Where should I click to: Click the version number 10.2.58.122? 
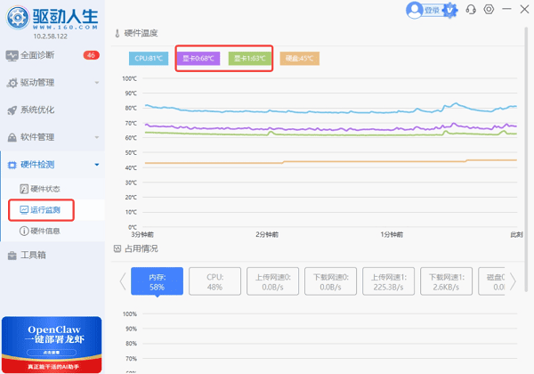pos(51,37)
